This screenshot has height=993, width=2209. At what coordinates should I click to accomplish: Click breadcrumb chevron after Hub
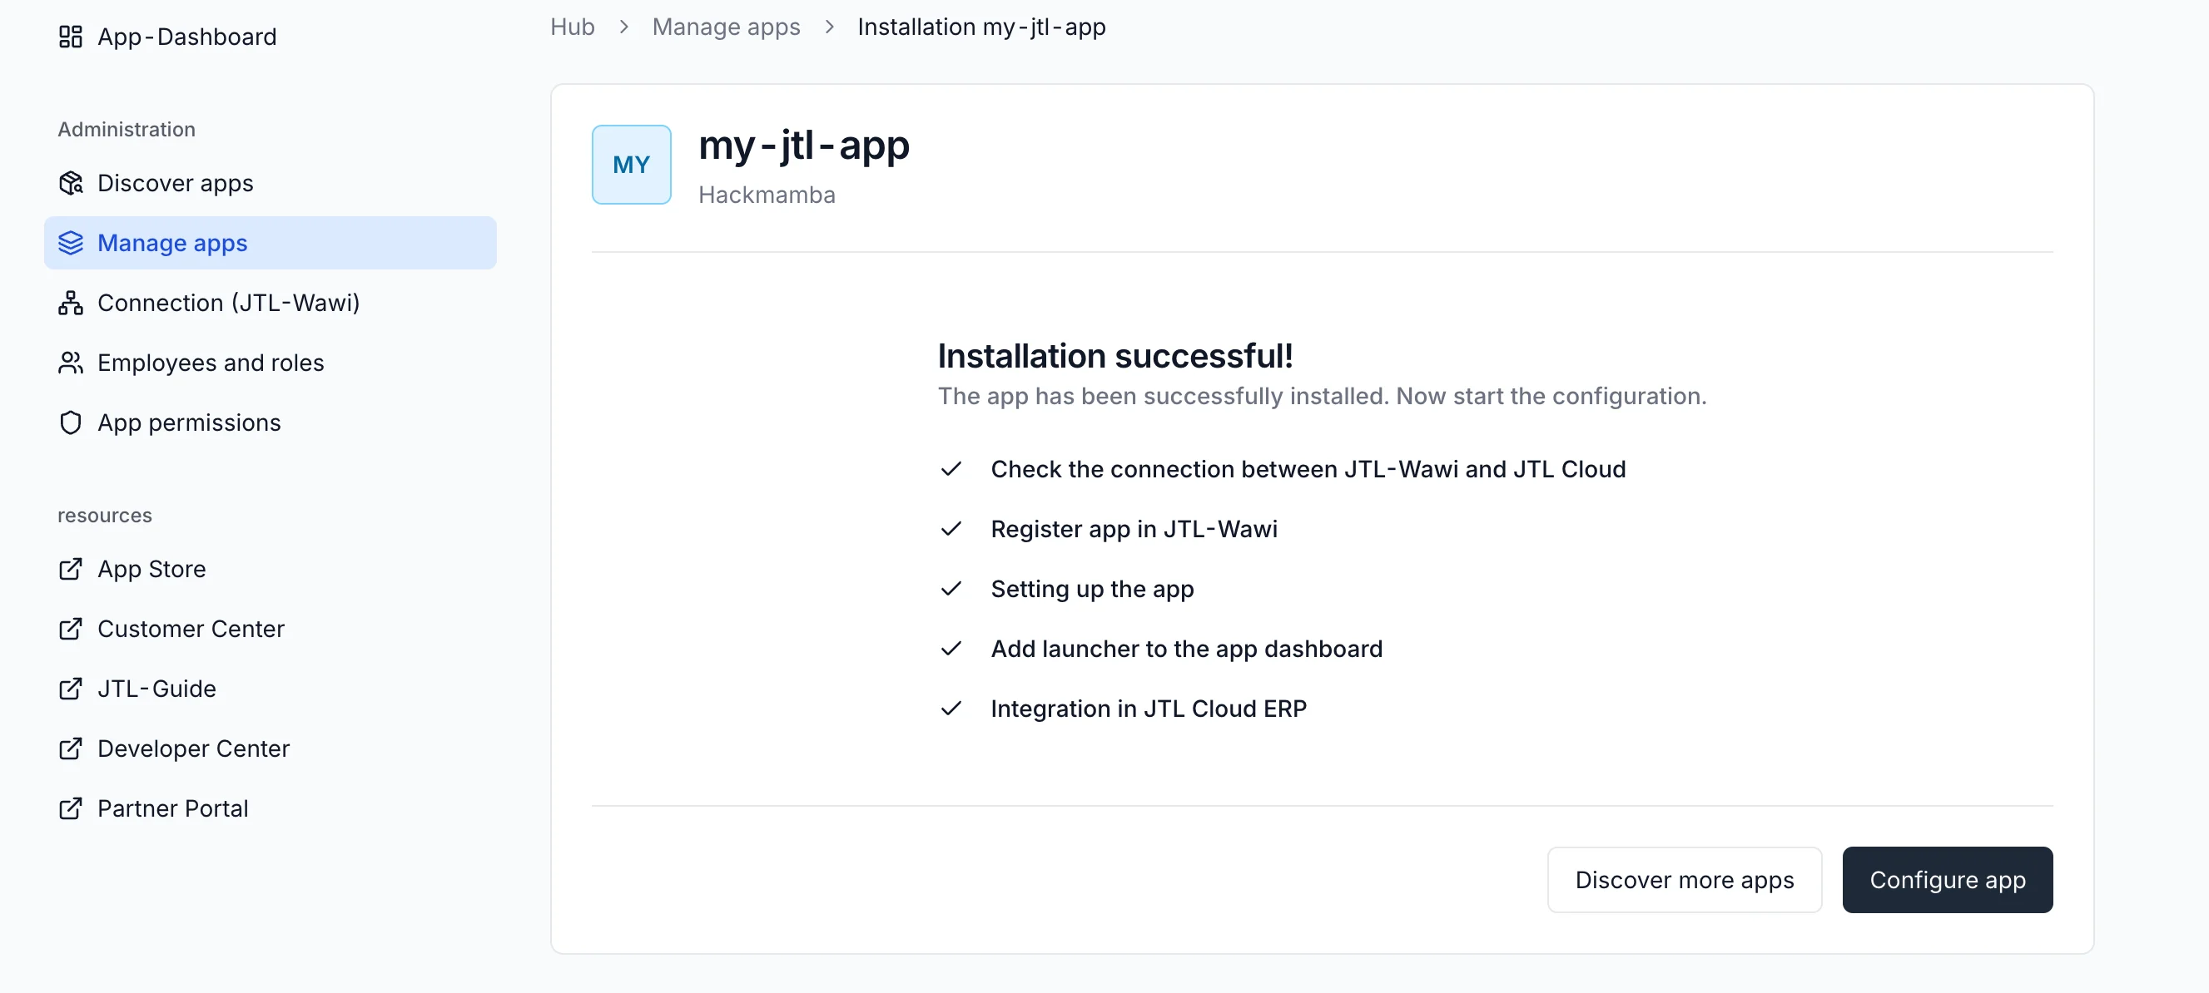pyautogui.click(x=623, y=27)
